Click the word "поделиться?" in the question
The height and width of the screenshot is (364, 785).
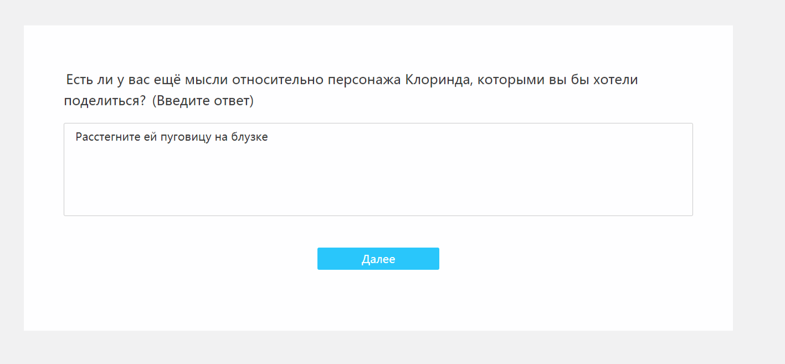coord(105,102)
